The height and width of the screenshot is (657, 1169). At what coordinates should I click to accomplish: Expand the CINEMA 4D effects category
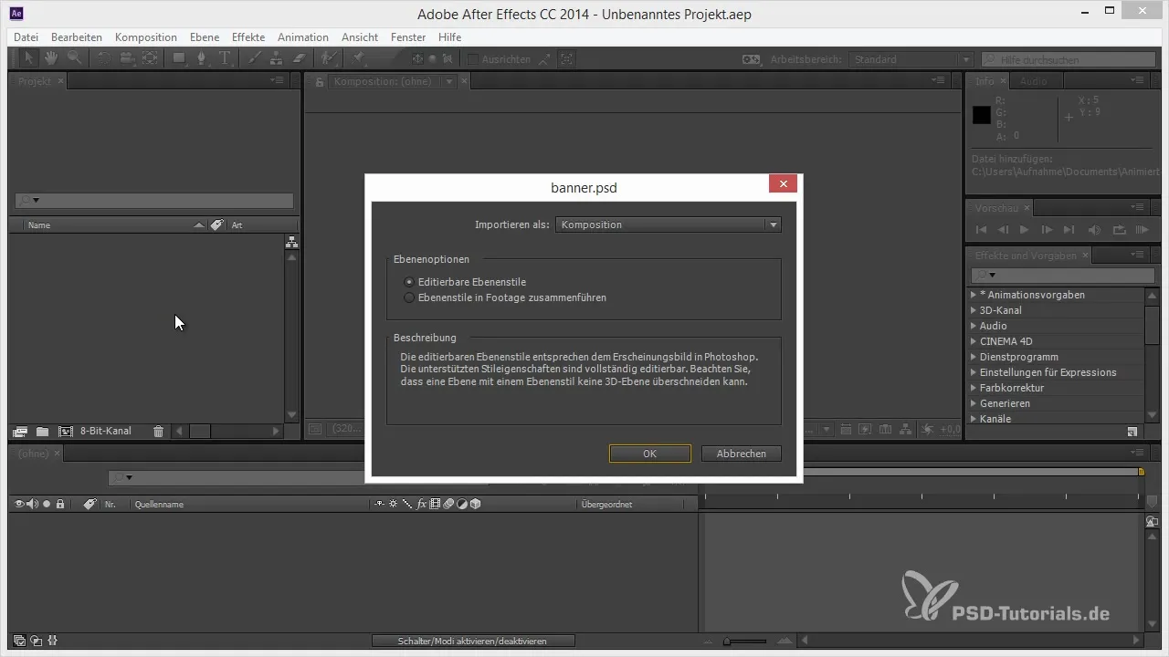tap(973, 341)
